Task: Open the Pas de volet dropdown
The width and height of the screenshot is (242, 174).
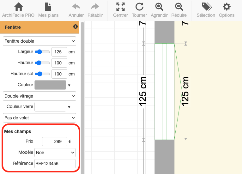Action: 39,118
